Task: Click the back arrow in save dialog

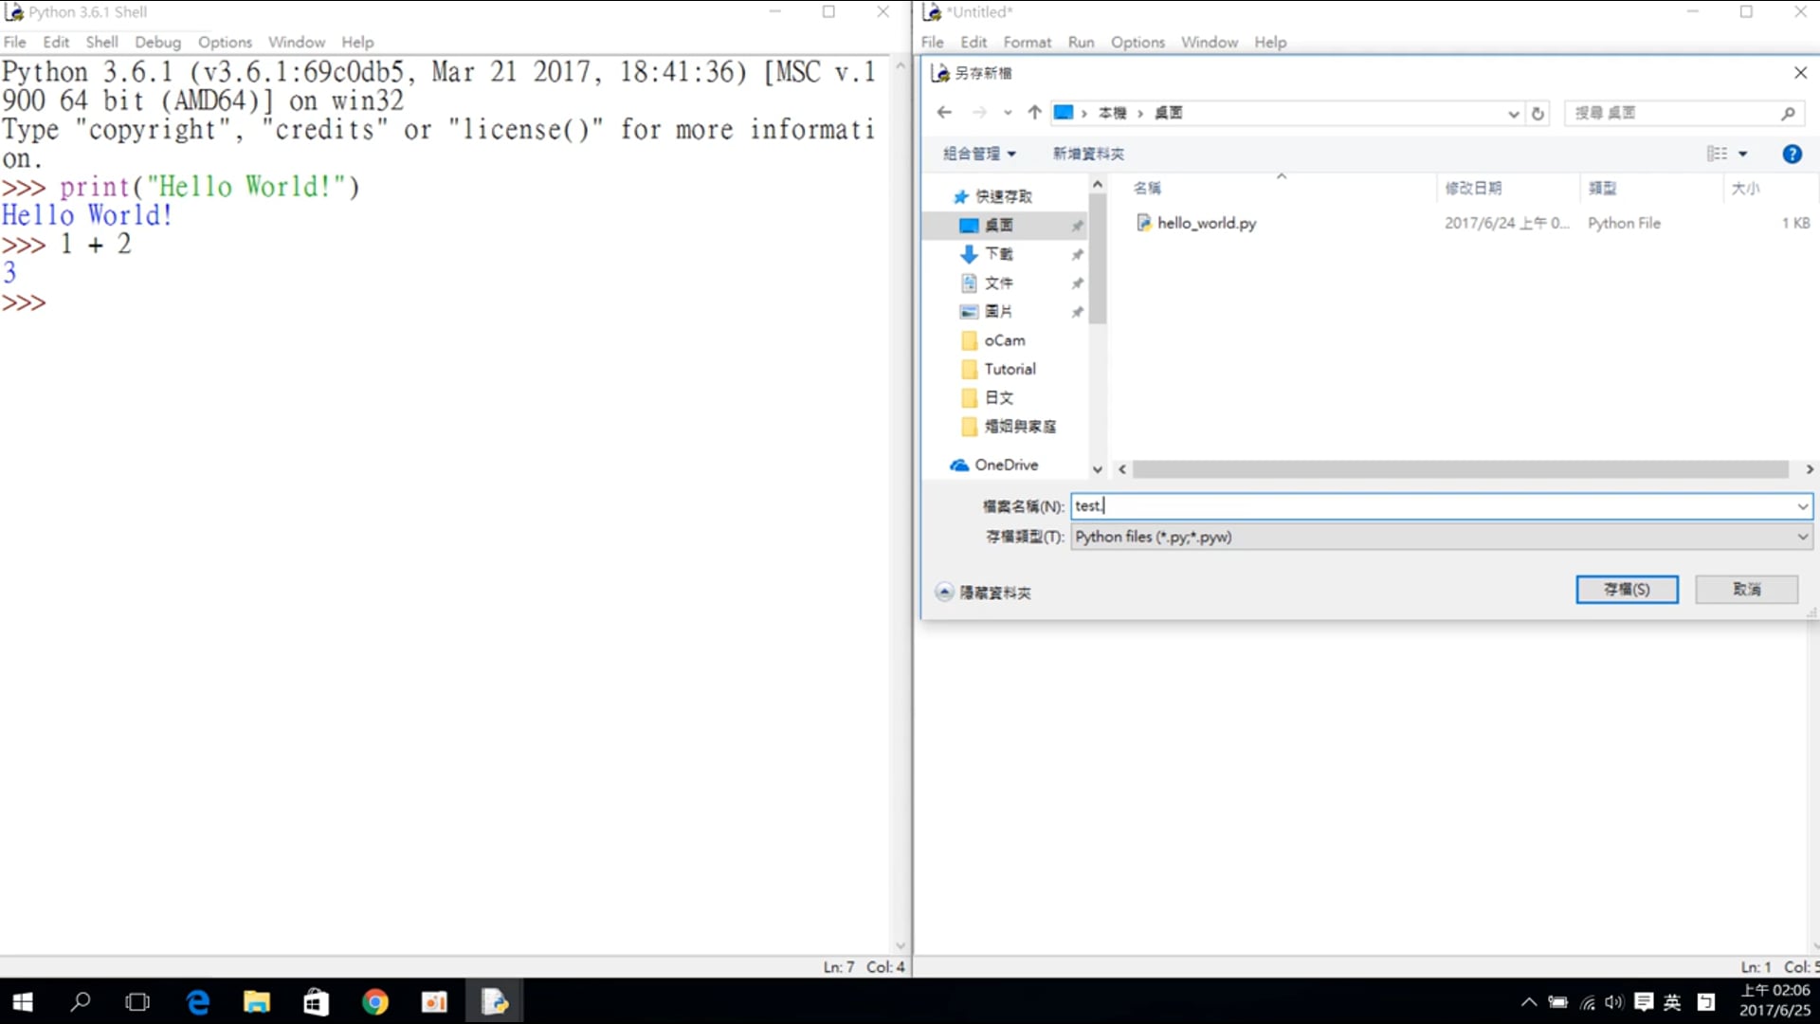Action: tap(944, 113)
